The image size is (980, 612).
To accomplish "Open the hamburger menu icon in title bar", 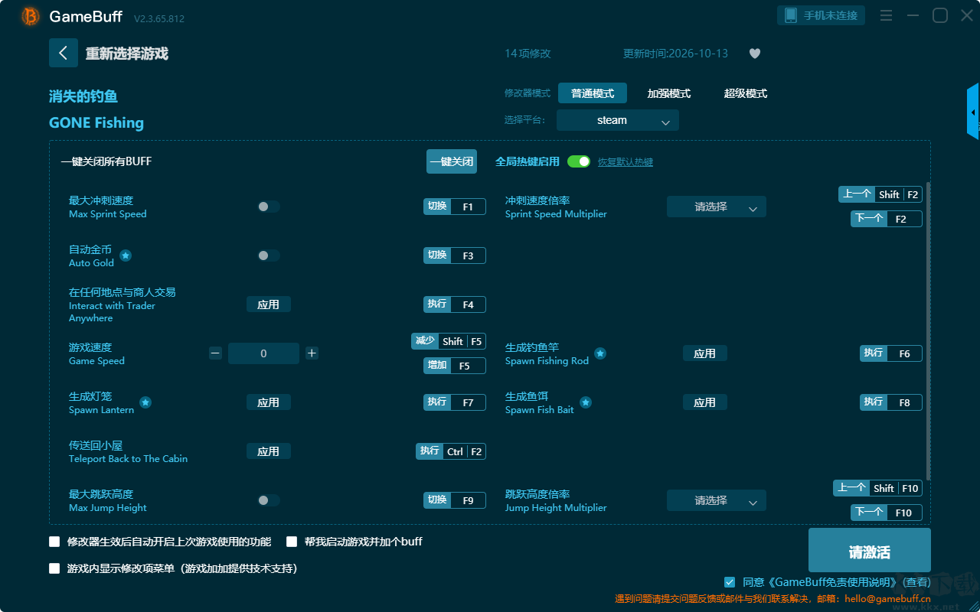I will point(886,15).
